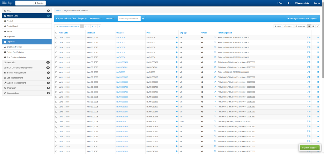Image resolution: width=324 pixels, height=154 pixels.
Task: Click Log out in top bar
Action: tap(317, 3)
